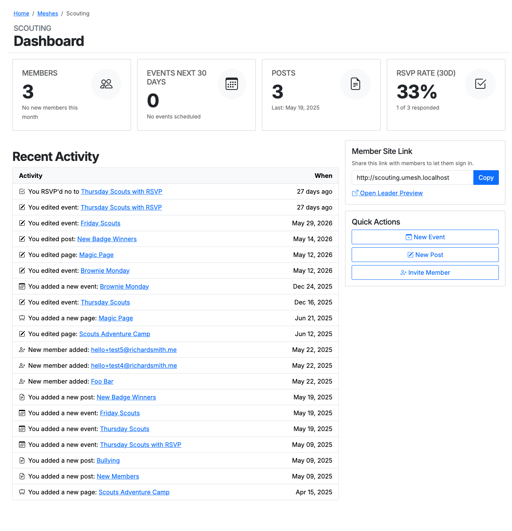Click calendar icon in 'added a new event: Friday Scouts' row
The height and width of the screenshot is (531, 512).
(x=22, y=413)
